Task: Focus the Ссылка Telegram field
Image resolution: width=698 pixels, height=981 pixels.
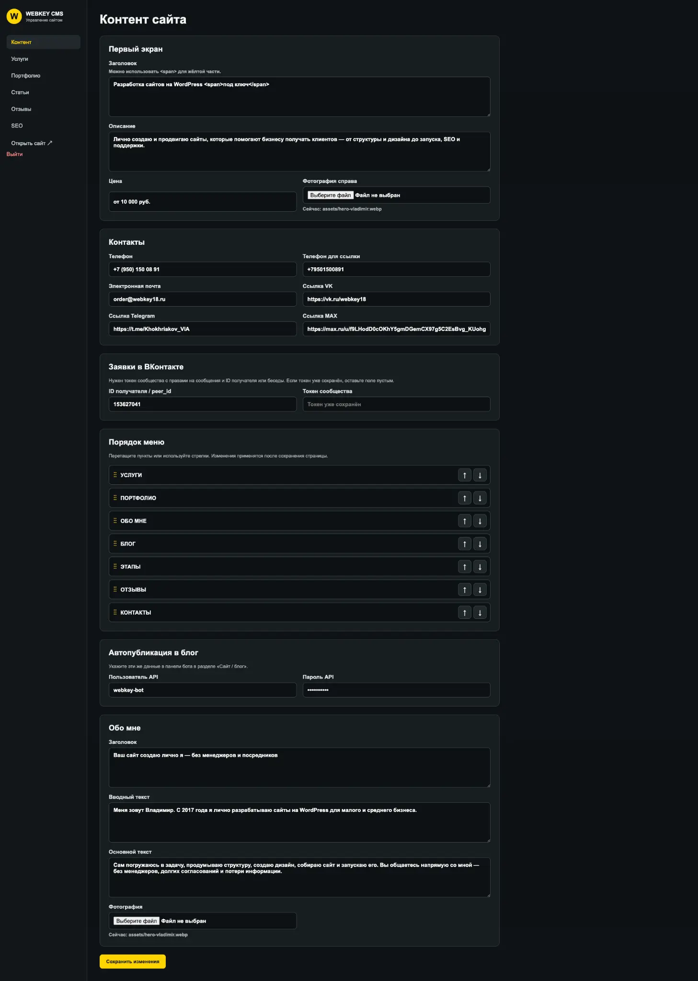Action: click(203, 329)
